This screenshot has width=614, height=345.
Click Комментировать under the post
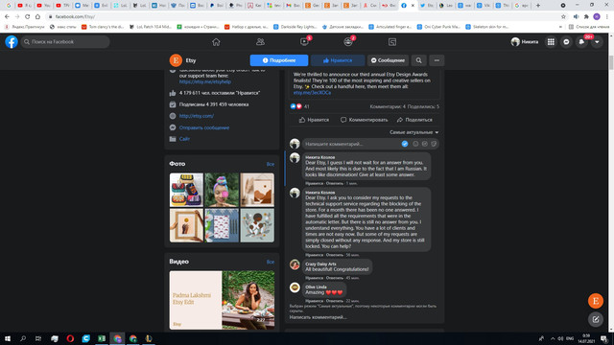[x=365, y=120]
